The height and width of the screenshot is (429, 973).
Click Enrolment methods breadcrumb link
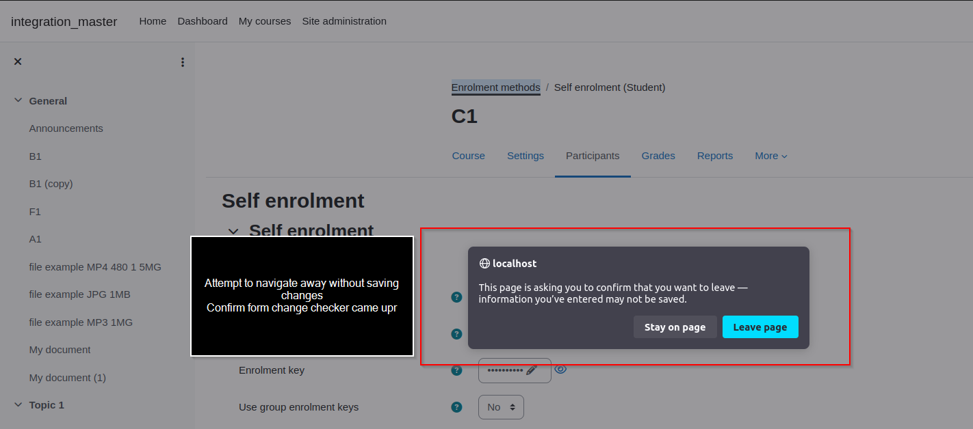pos(496,87)
